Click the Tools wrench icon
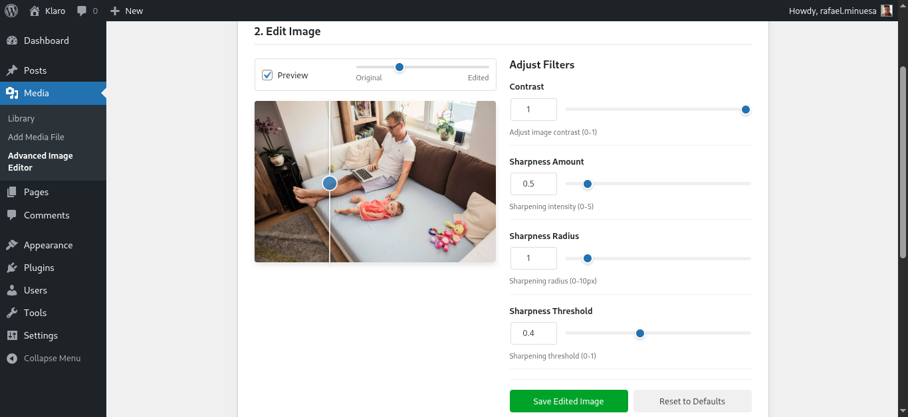This screenshot has height=417, width=908. coord(12,313)
